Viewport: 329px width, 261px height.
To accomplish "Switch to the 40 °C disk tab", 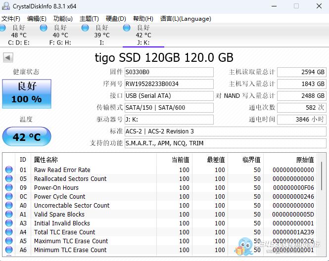I will click(x=60, y=35).
